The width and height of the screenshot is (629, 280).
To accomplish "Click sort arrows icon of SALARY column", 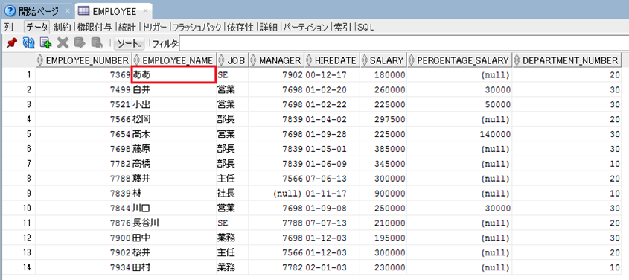I will (365, 60).
